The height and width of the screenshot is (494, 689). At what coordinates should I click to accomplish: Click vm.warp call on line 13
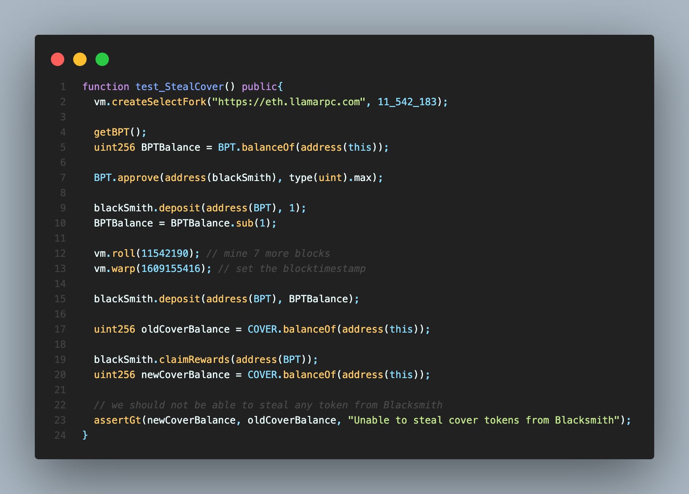tap(114, 268)
